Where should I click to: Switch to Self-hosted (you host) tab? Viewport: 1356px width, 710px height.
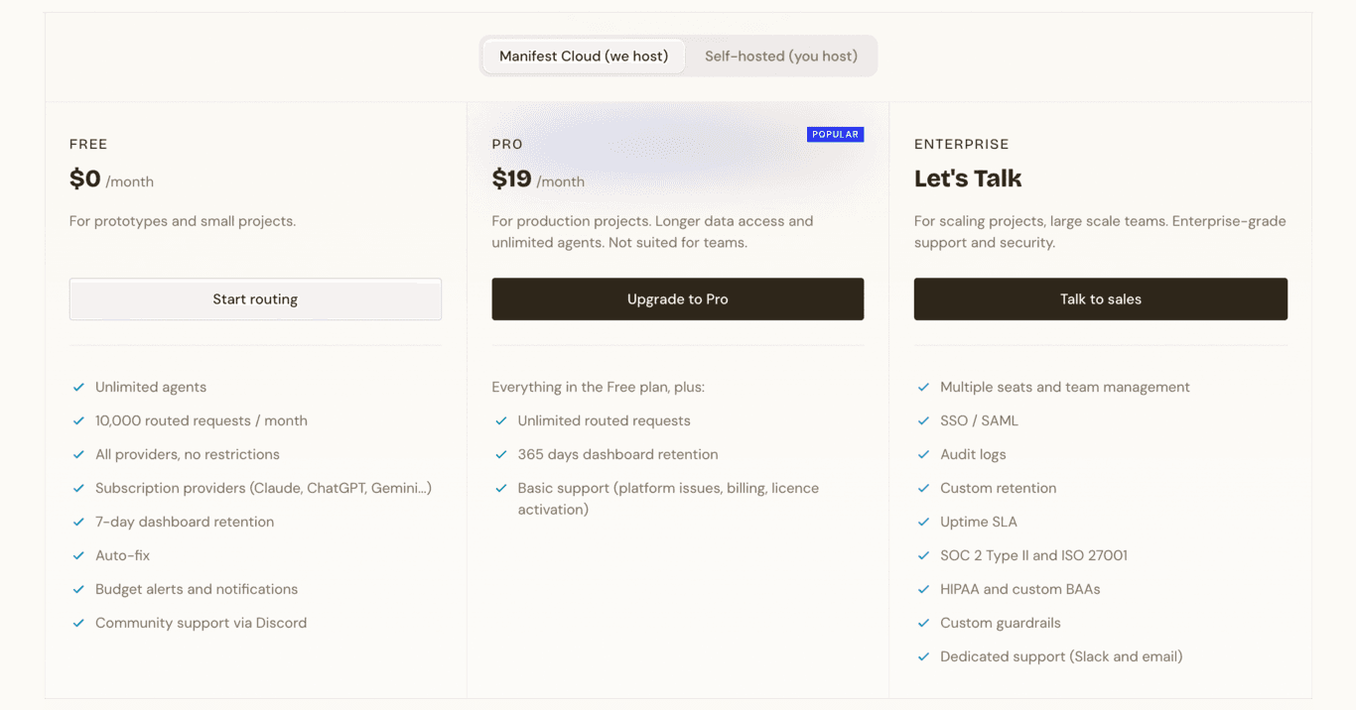(781, 57)
